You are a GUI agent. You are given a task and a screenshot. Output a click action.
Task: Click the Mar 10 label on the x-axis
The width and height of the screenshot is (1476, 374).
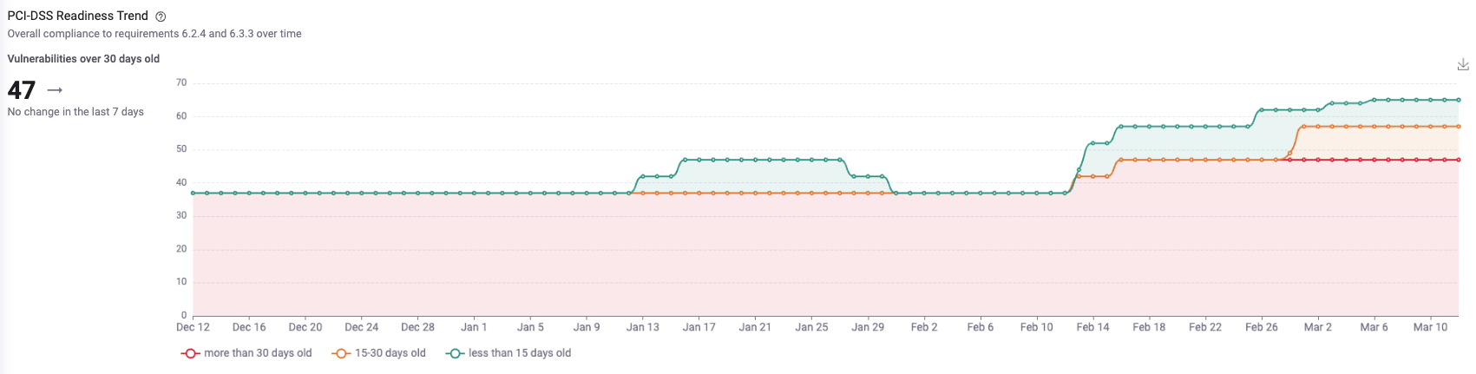point(1430,327)
